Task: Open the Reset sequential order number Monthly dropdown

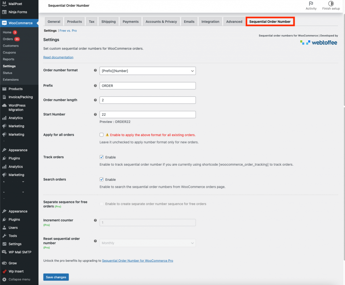Action: (x=148, y=243)
